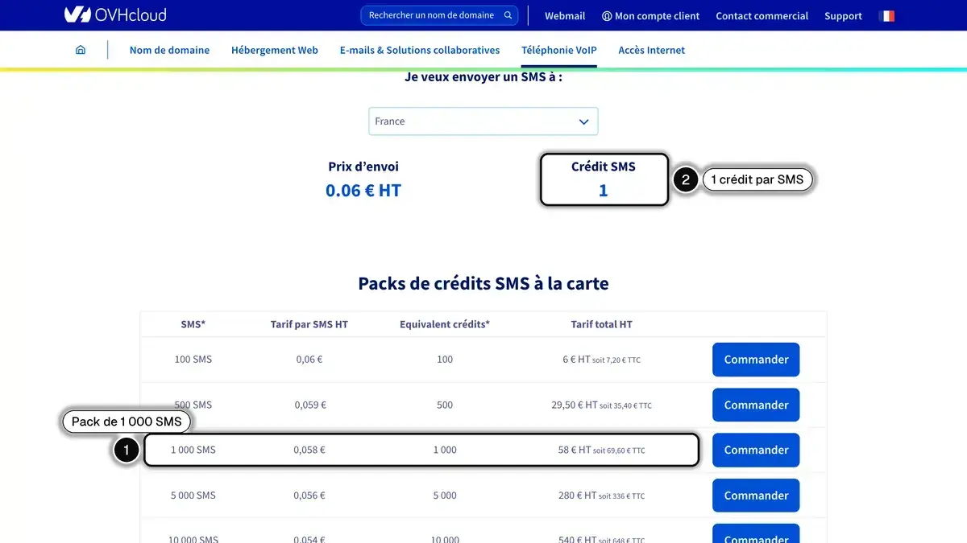This screenshot has height=543, width=967.
Task: Click the French flag language icon
Action: tap(886, 16)
